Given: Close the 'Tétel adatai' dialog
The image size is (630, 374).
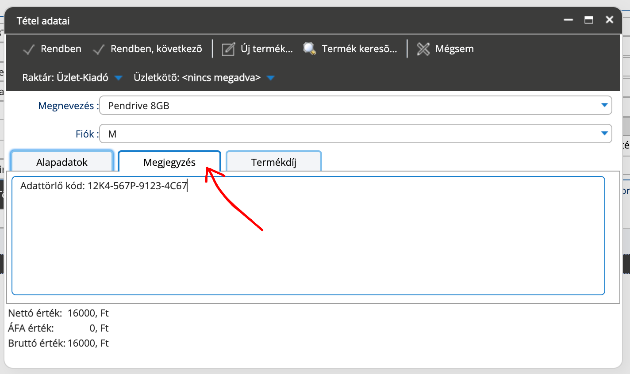Looking at the screenshot, I should 610,20.
